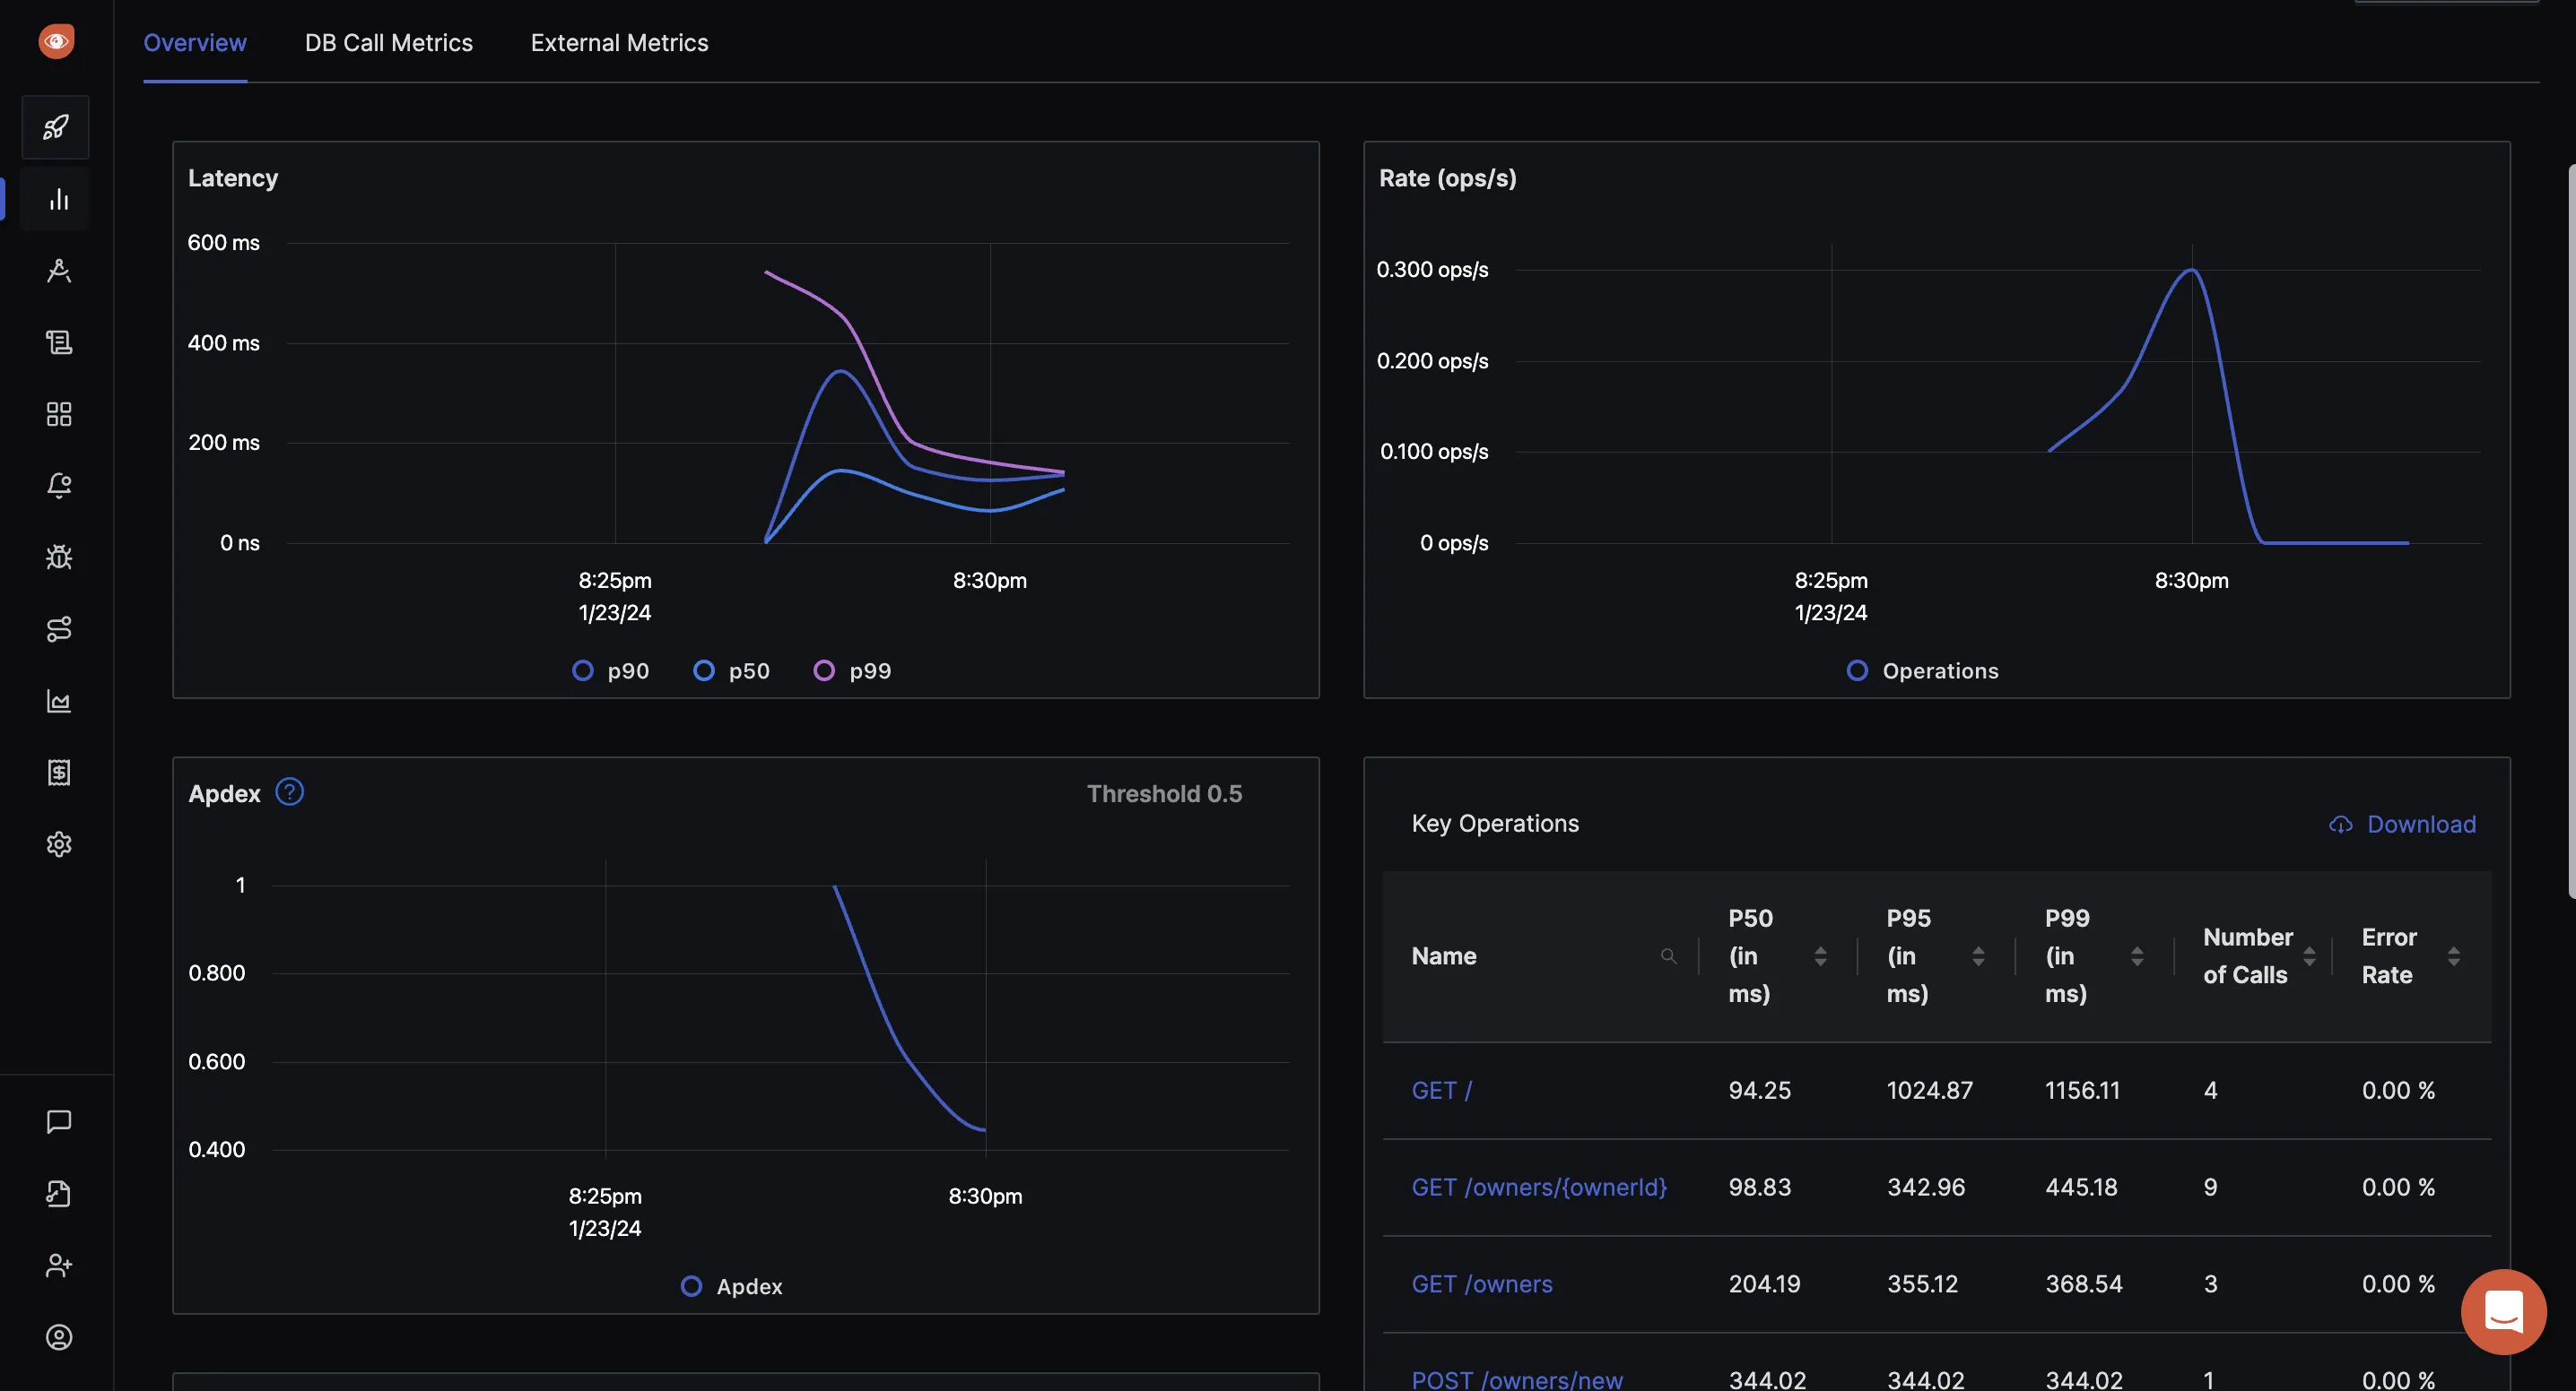Sort table by Error Rate arrows

click(x=2454, y=956)
